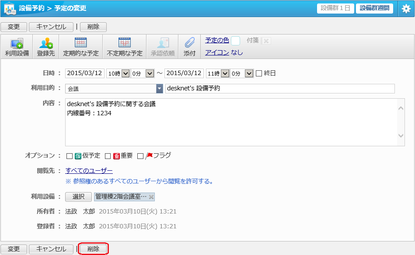Viewport: 415px width, 255px height.
Task: Enable the 重要 checkbox
Action: coord(108,156)
